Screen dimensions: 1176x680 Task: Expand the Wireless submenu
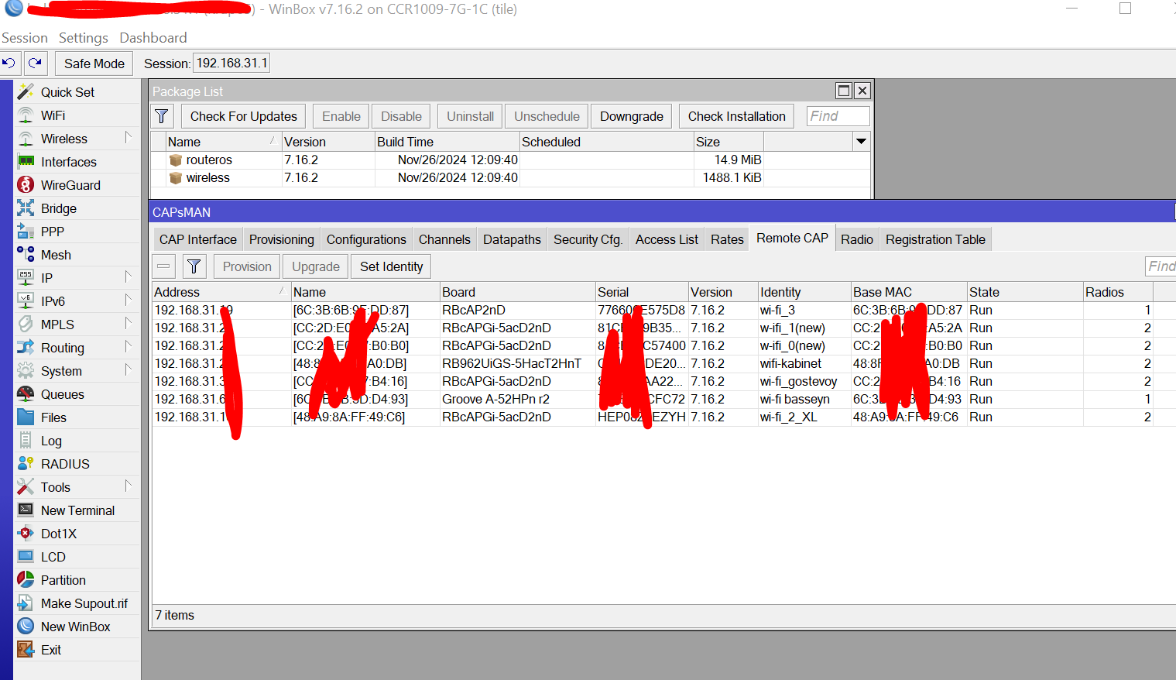(129, 138)
